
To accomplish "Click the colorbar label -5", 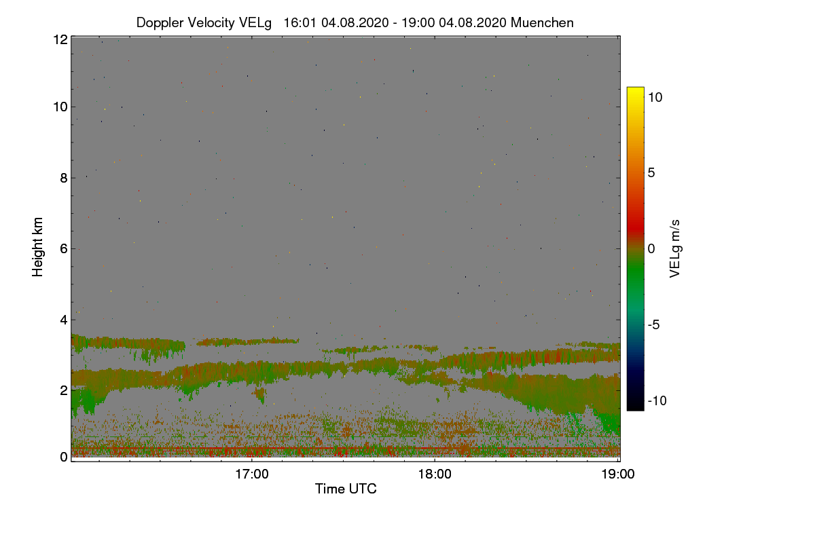I will coord(655,324).
